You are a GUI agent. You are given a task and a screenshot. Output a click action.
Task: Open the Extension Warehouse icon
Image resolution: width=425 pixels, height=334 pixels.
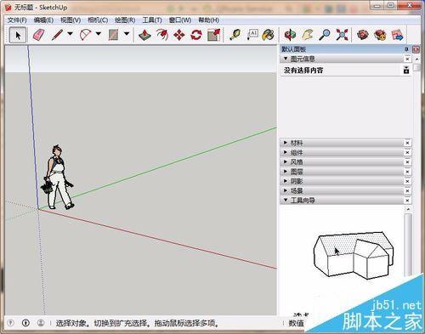(380, 35)
